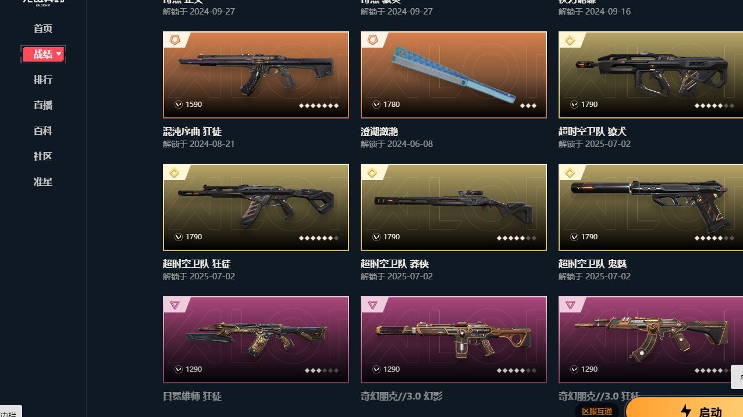
Task: Open 准星 from the sidebar
Action: pyautogui.click(x=43, y=182)
